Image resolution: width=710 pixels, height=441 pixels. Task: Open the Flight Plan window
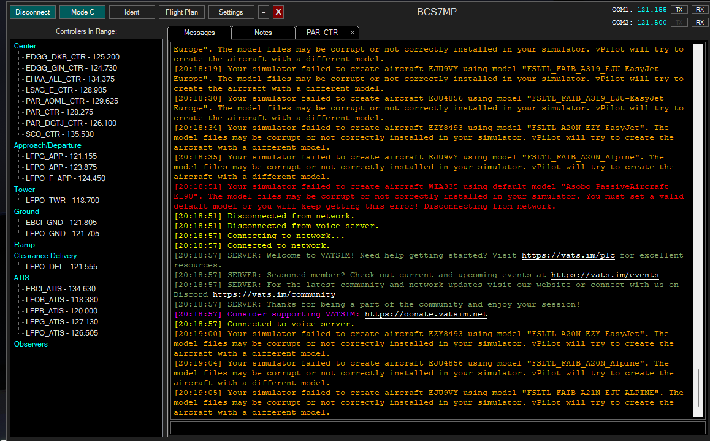(181, 12)
